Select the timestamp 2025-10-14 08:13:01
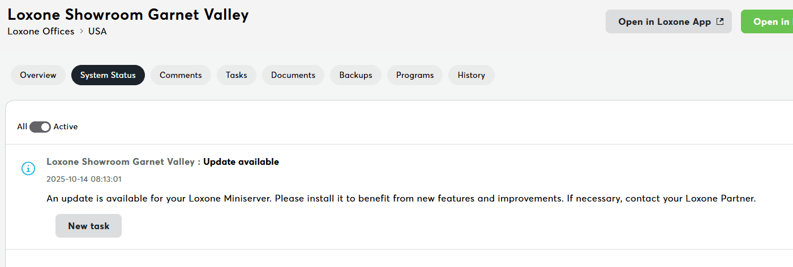 pyautogui.click(x=84, y=179)
